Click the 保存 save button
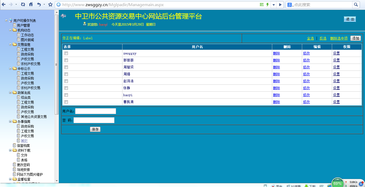This screenshot has height=187, width=365. pos(95,129)
